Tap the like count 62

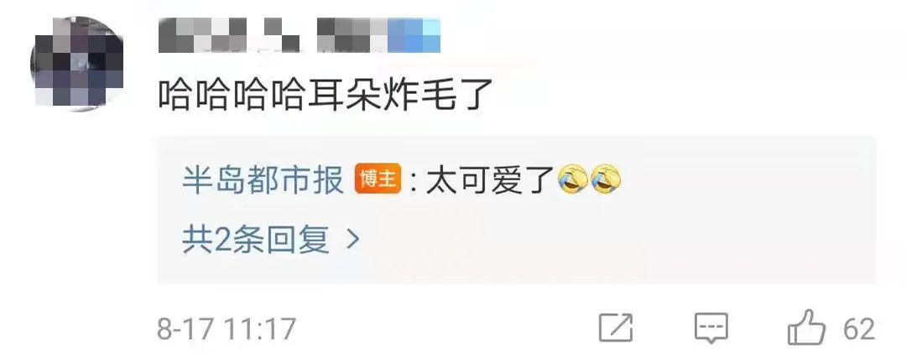tap(859, 329)
